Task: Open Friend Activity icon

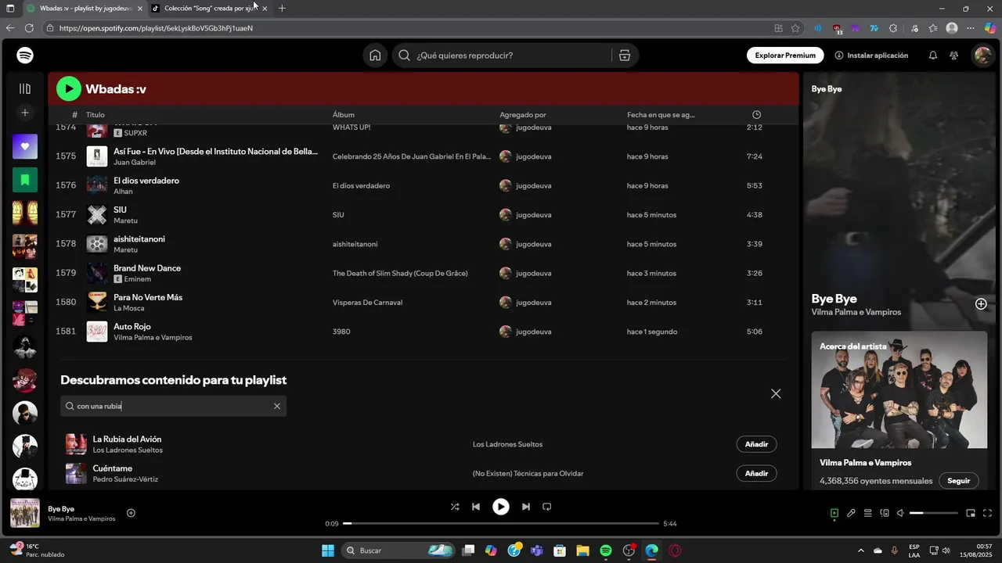Action: coord(954,56)
